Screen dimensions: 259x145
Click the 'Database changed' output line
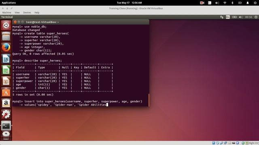pyautogui.click(x=26, y=30)
